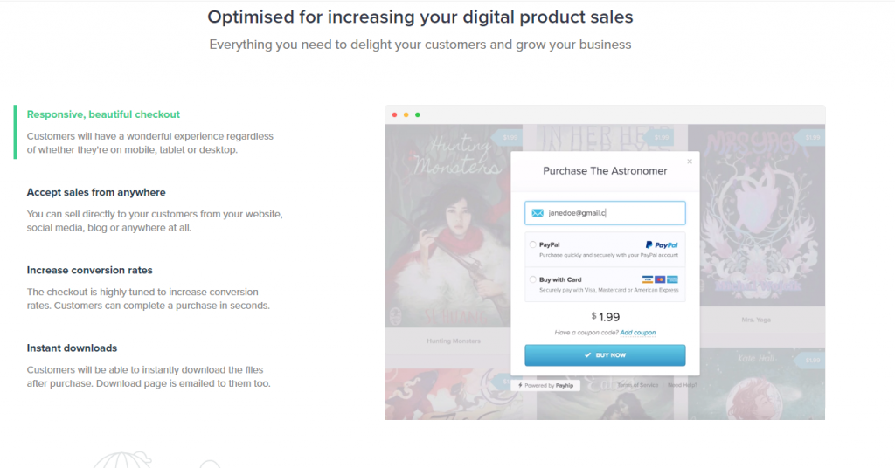Open the Terms of Service link
Image resolution: width=895 pixels, height=468 pixels.
click(638, 385)
